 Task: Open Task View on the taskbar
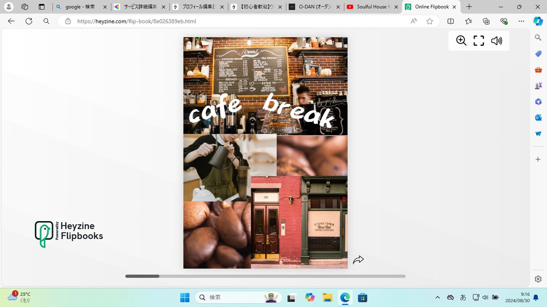292,298
